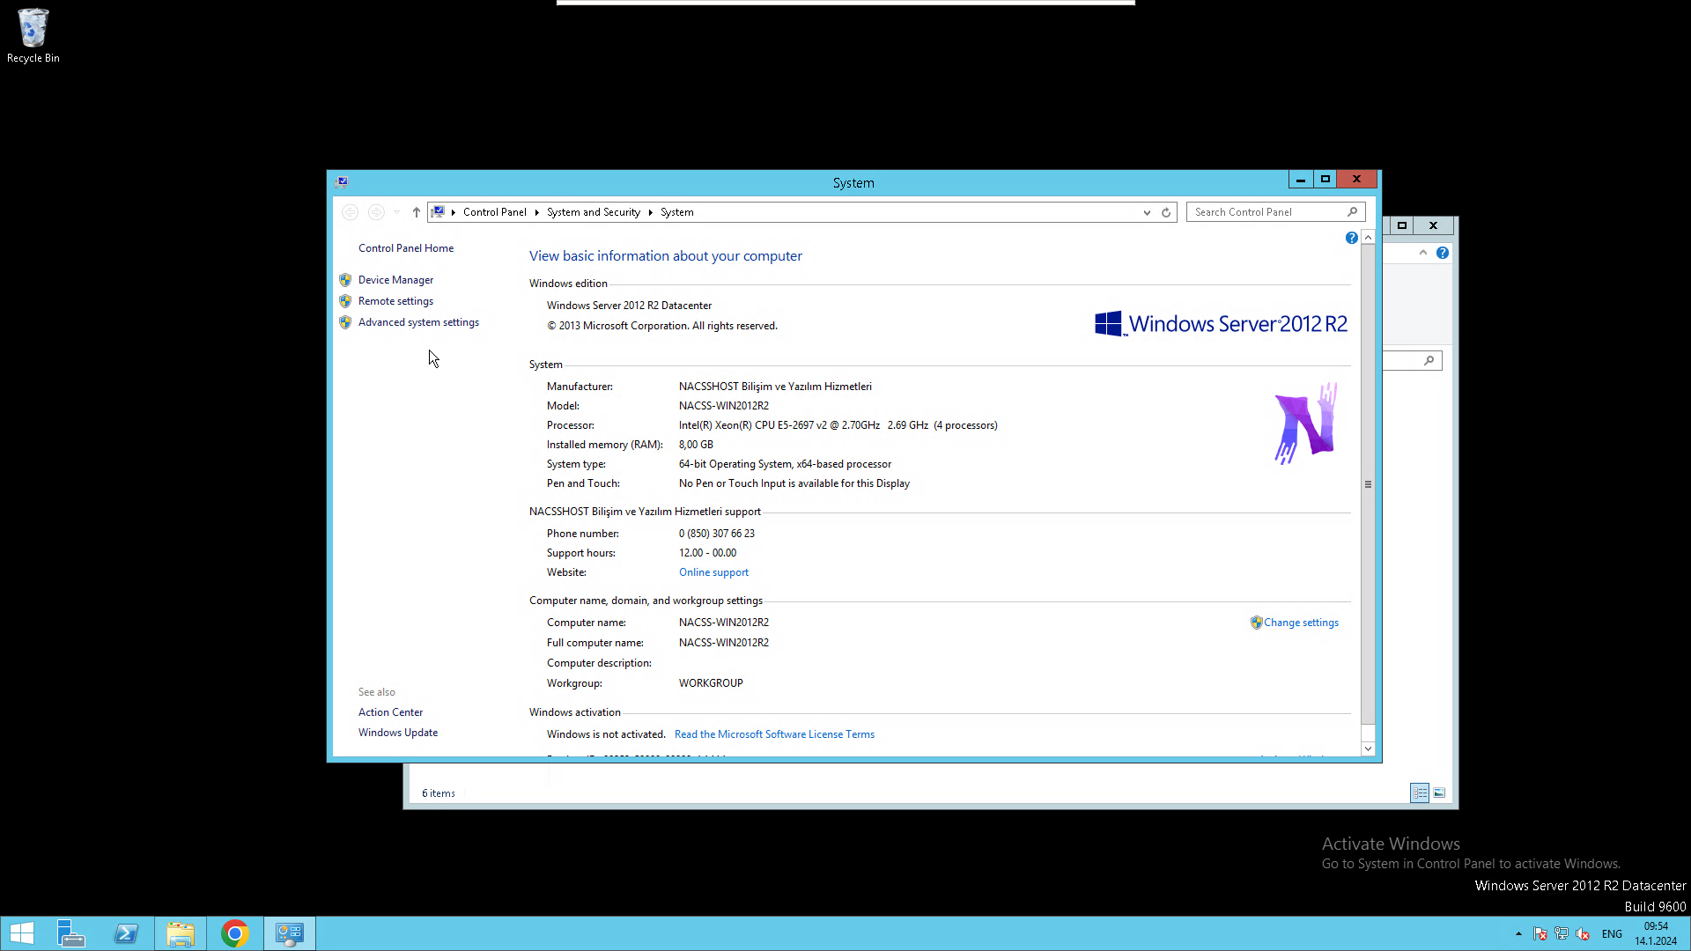Switch background window to large icons view

(x=1439, y=792)
